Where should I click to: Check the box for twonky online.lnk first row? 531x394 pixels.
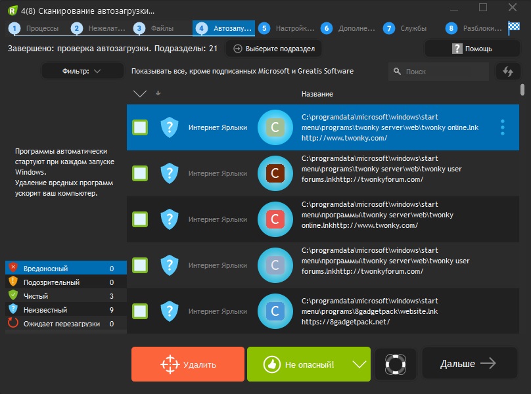[x=140, y=127]
